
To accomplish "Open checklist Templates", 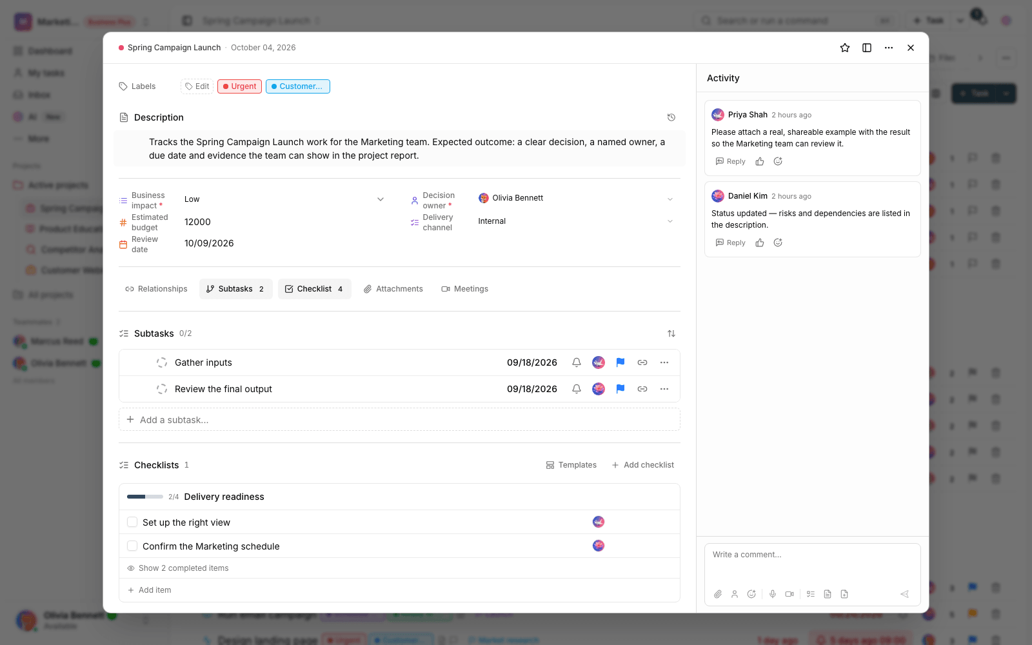I will point(571,465).
